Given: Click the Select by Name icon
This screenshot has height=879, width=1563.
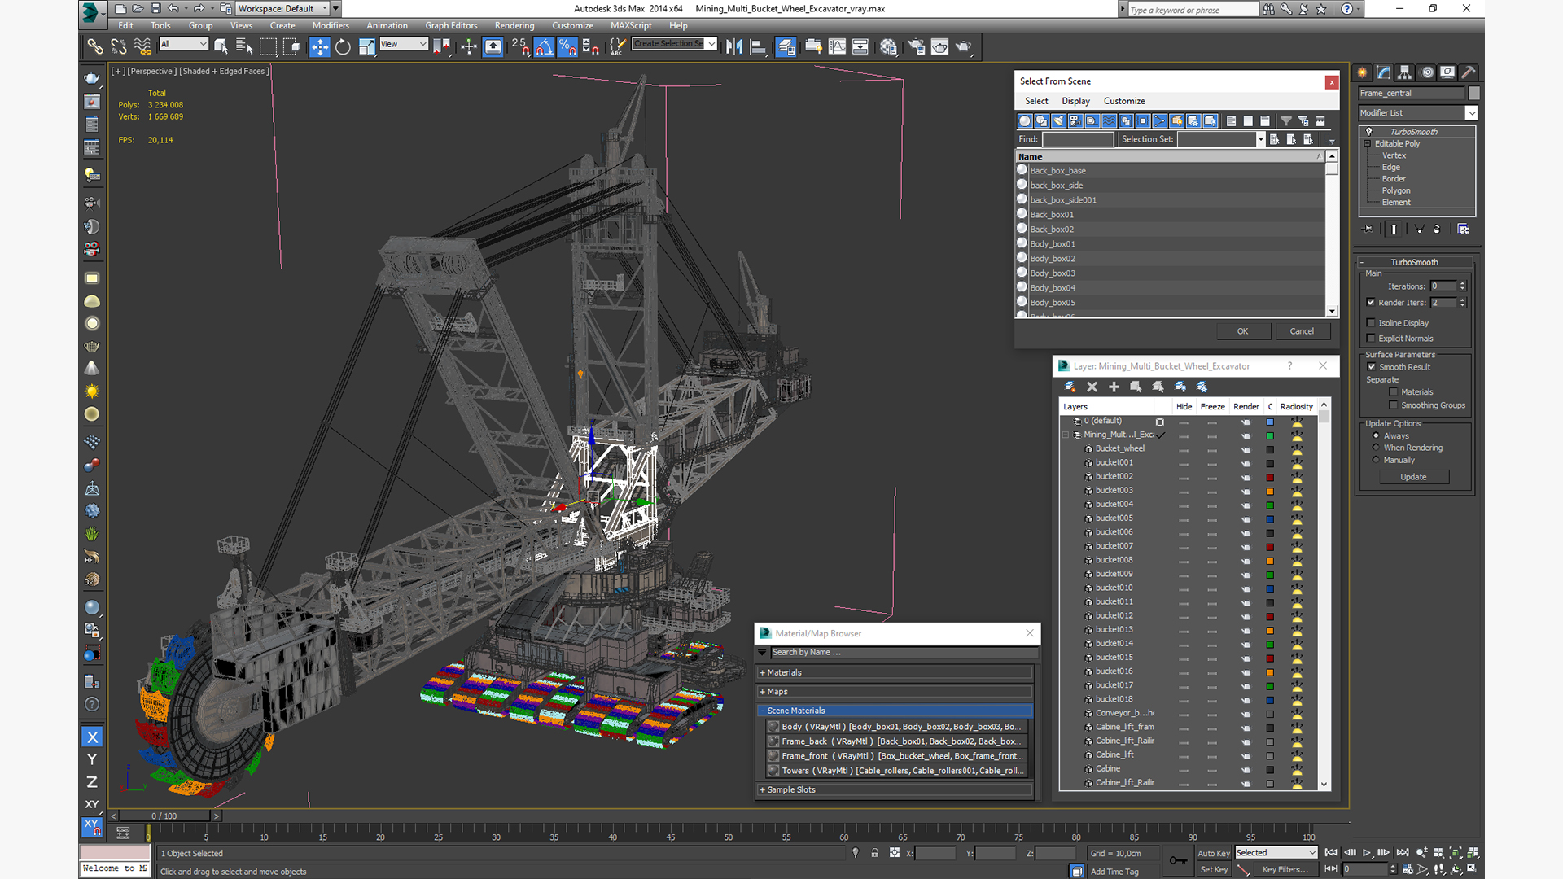Looking at the screenshot, I should pos(243,47).
